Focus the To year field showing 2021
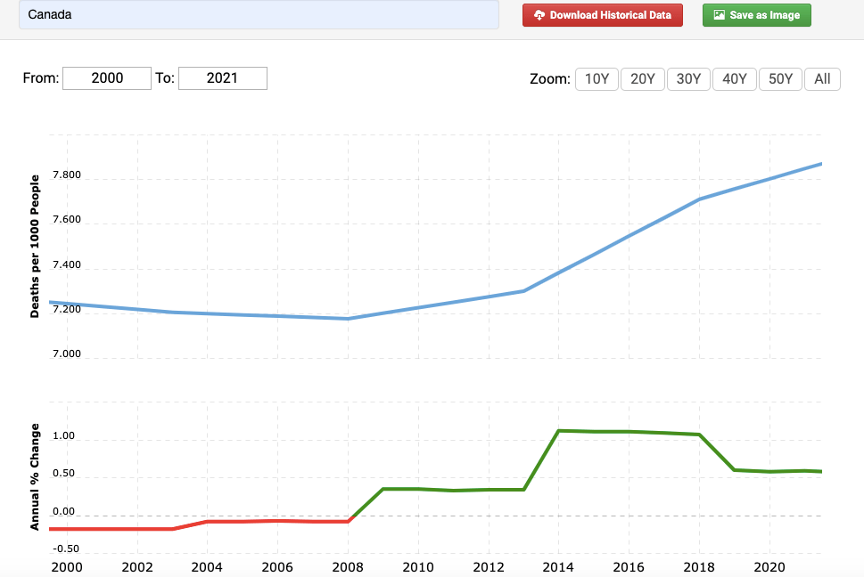Screen dimensions: 864x577 coord(222,78)
